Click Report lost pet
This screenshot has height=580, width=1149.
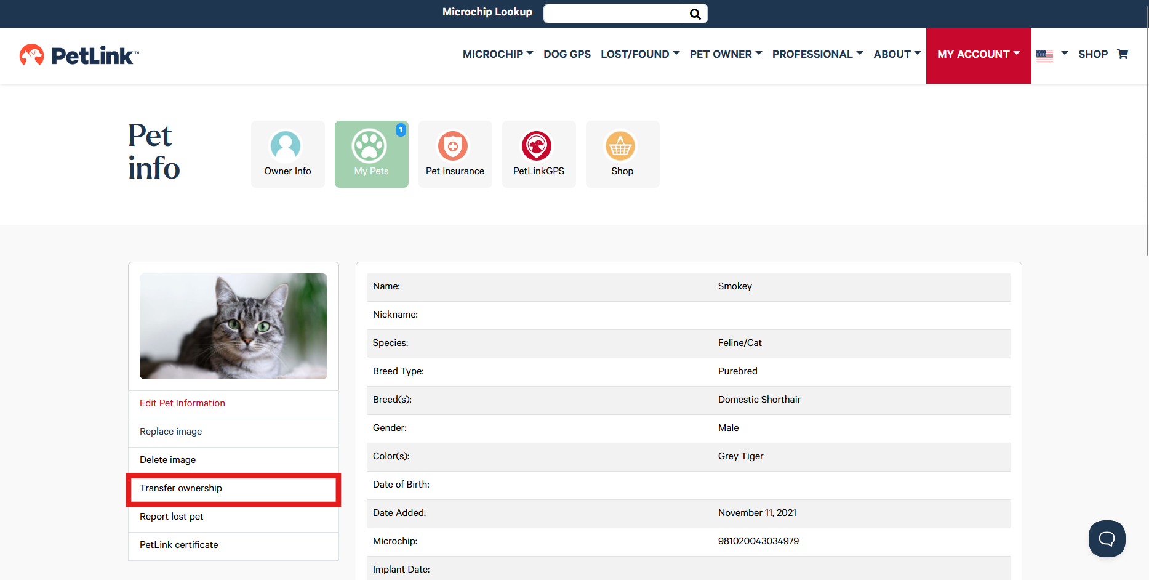171,517
